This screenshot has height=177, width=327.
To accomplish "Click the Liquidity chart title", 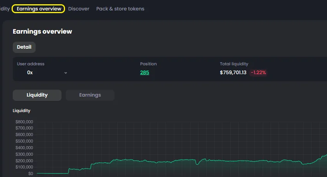I will [x=22, y=111].
